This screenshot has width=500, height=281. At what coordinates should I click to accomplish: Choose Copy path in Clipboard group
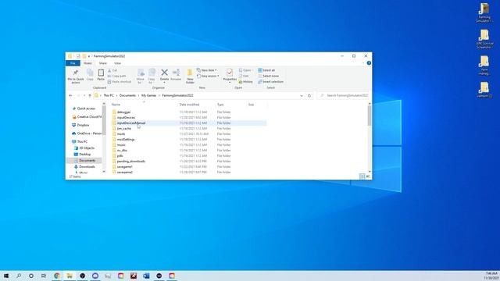point(116,76)
